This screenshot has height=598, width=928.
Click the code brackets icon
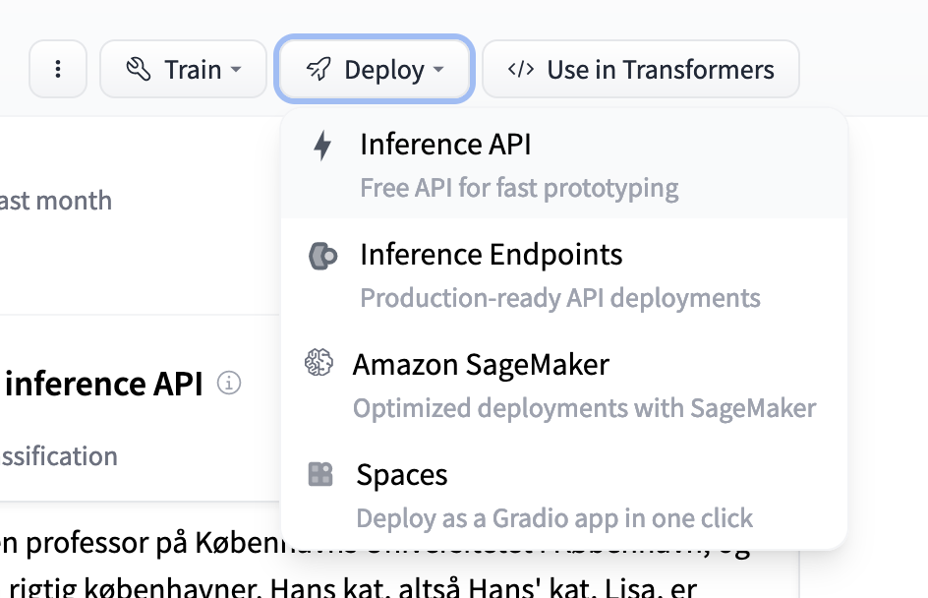coord(520,70)
